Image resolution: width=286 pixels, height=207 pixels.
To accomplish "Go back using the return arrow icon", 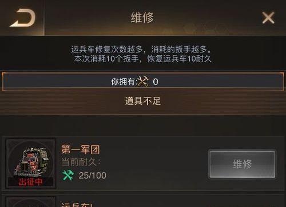I will coord(23,18).
